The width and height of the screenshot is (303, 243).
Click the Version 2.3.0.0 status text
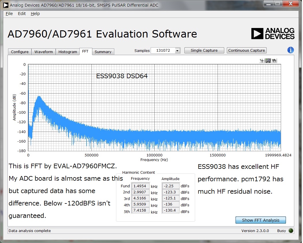pyautogui.click(x=255, y=231)
